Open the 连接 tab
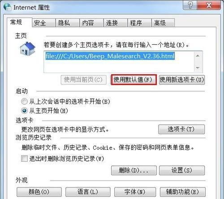The width and height of the screenshot is (224, 199). point(116,23)
